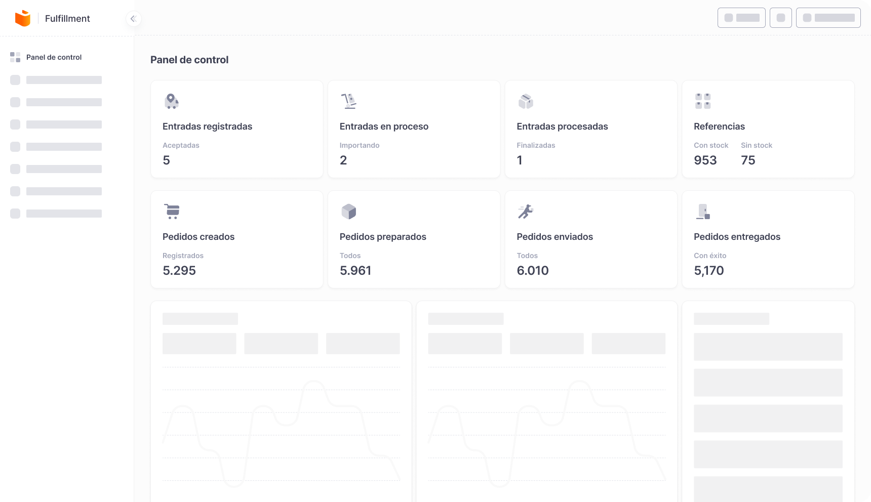Click the Pedidos creados cart icon
The image size is (871, 502).
tap(172, 211)
